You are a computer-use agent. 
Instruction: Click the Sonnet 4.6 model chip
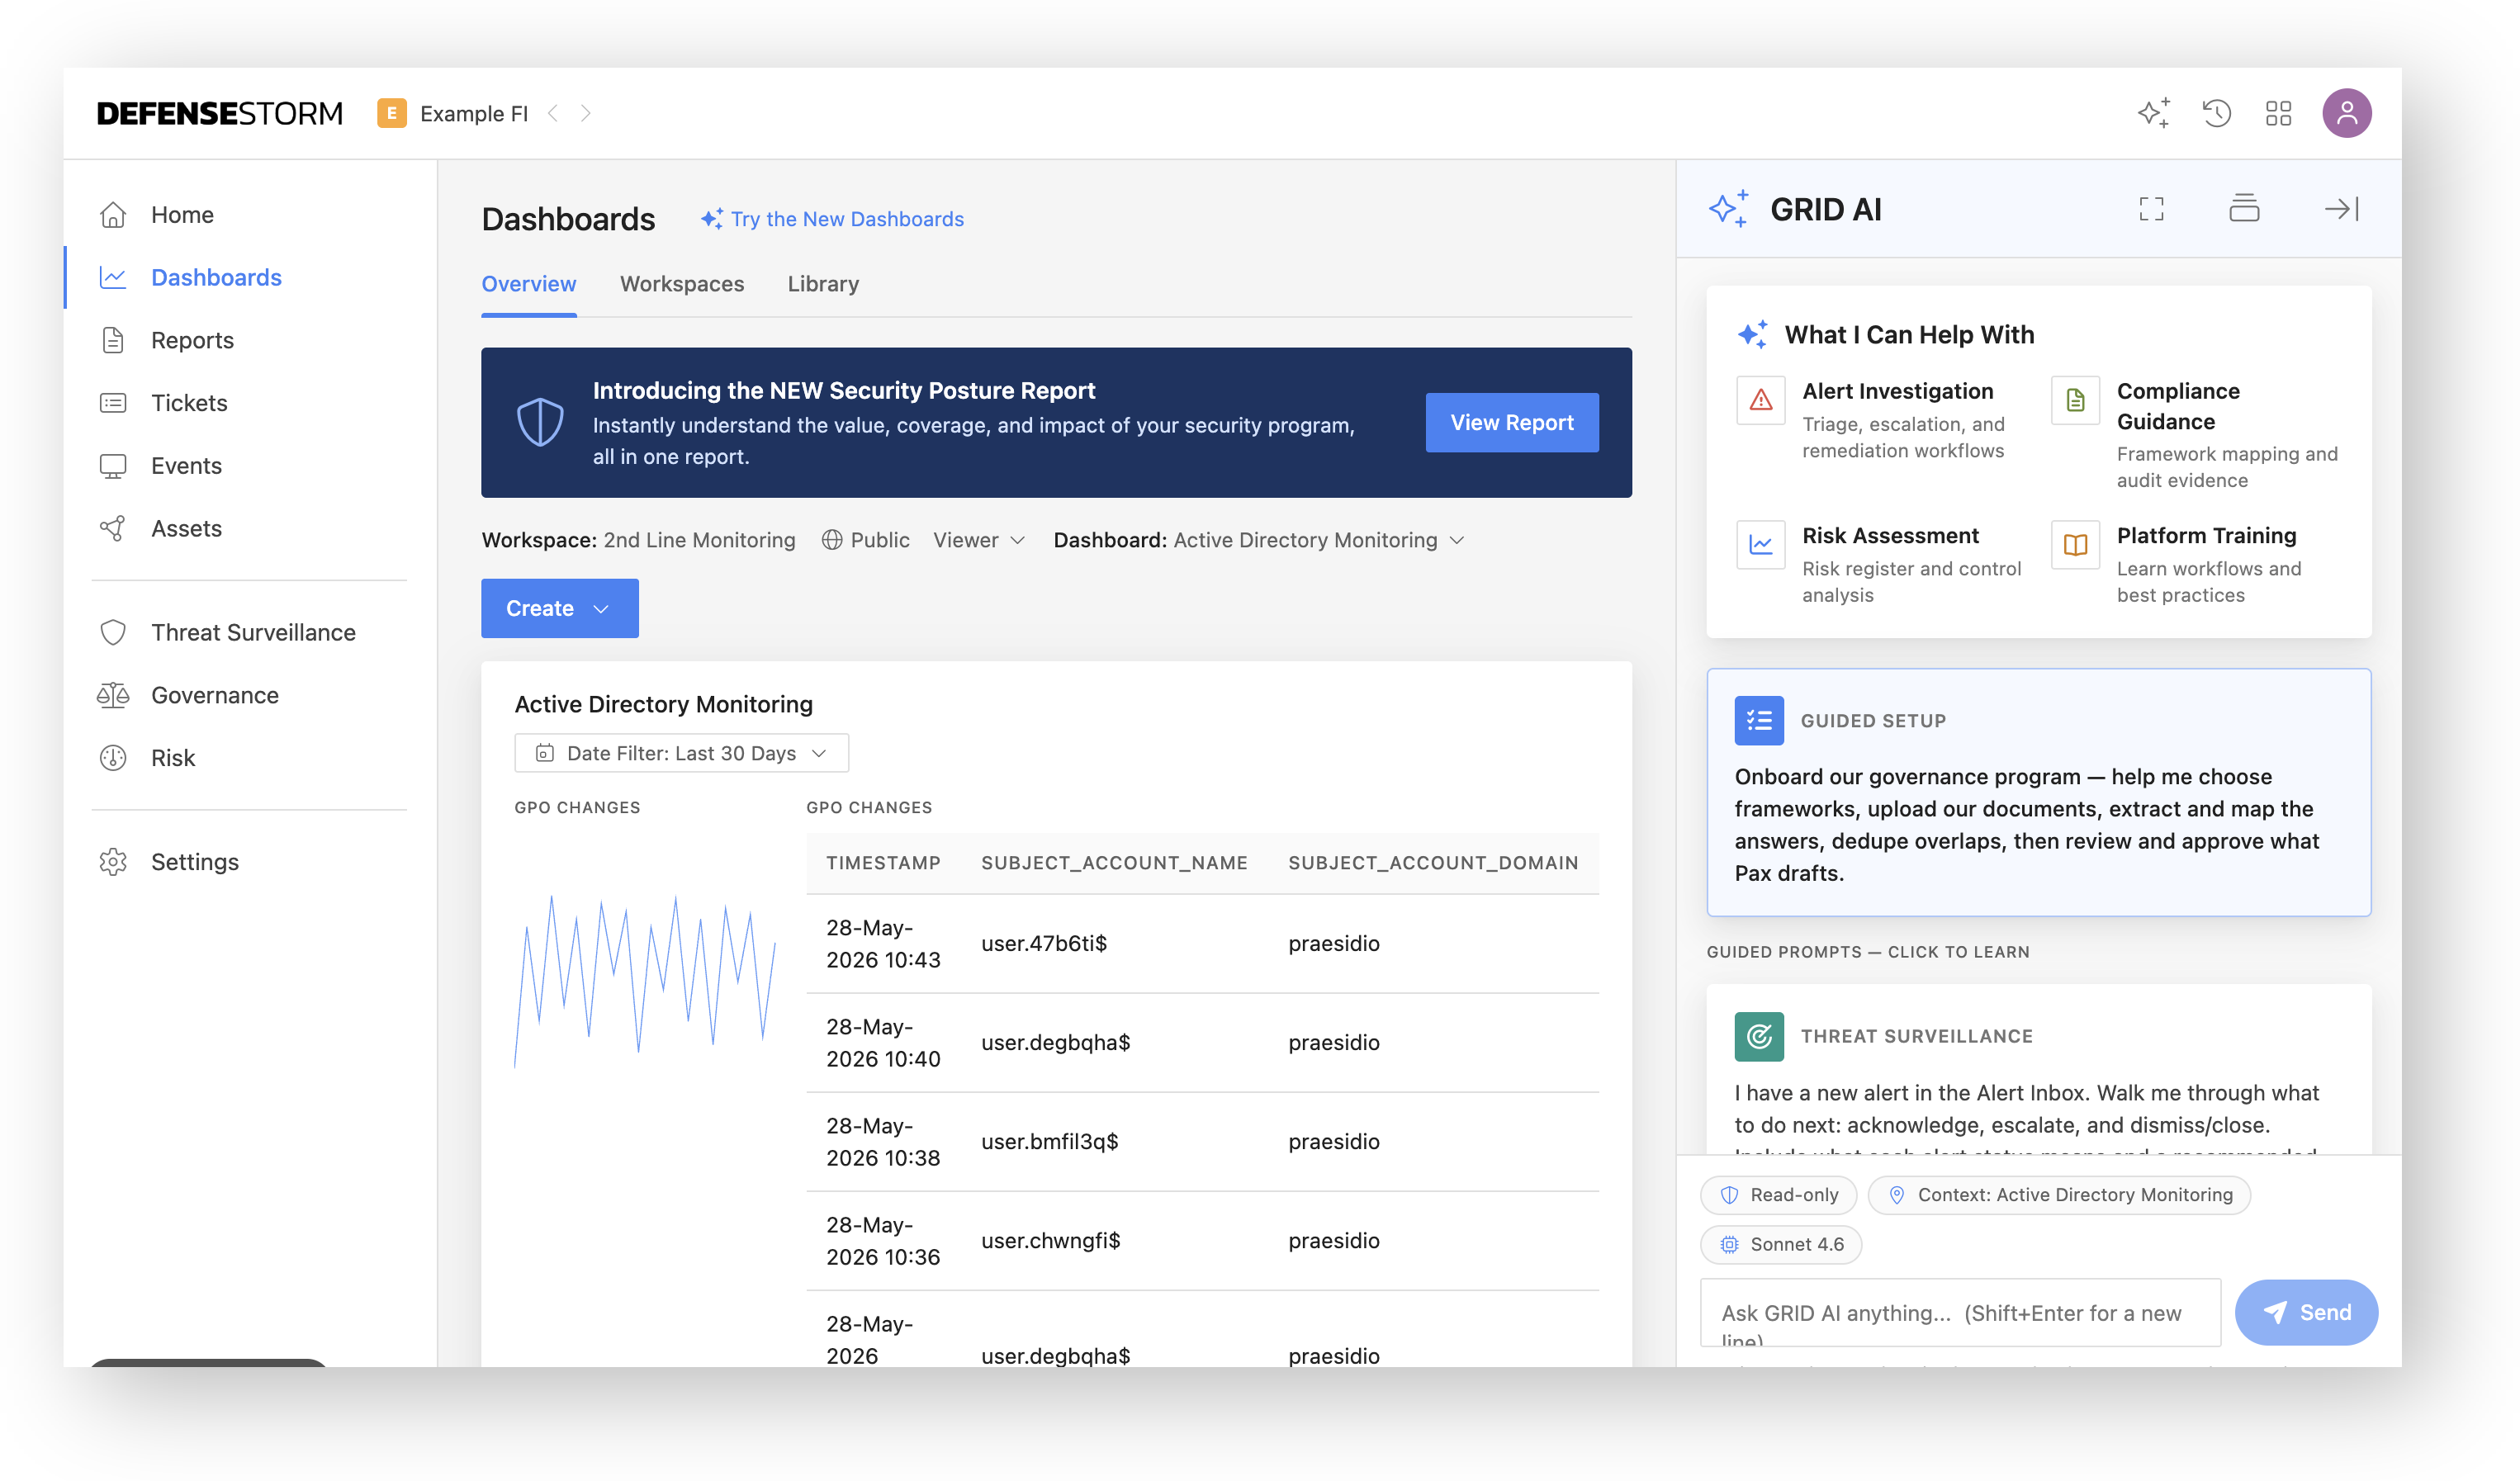(1780, 1245)
